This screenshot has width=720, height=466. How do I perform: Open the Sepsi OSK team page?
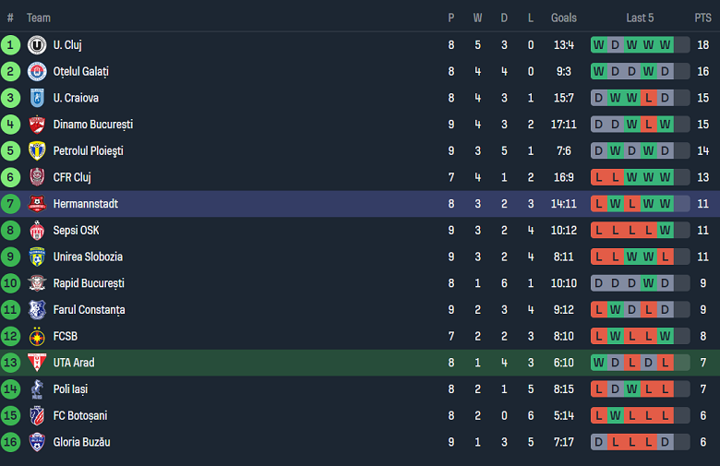[76, 230]
